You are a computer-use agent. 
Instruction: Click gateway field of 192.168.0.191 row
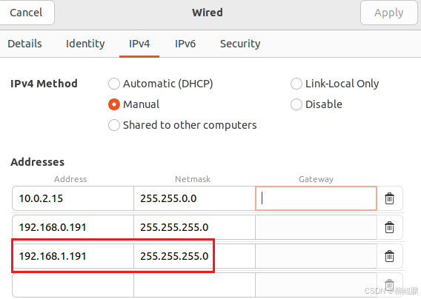click(316, 227)
